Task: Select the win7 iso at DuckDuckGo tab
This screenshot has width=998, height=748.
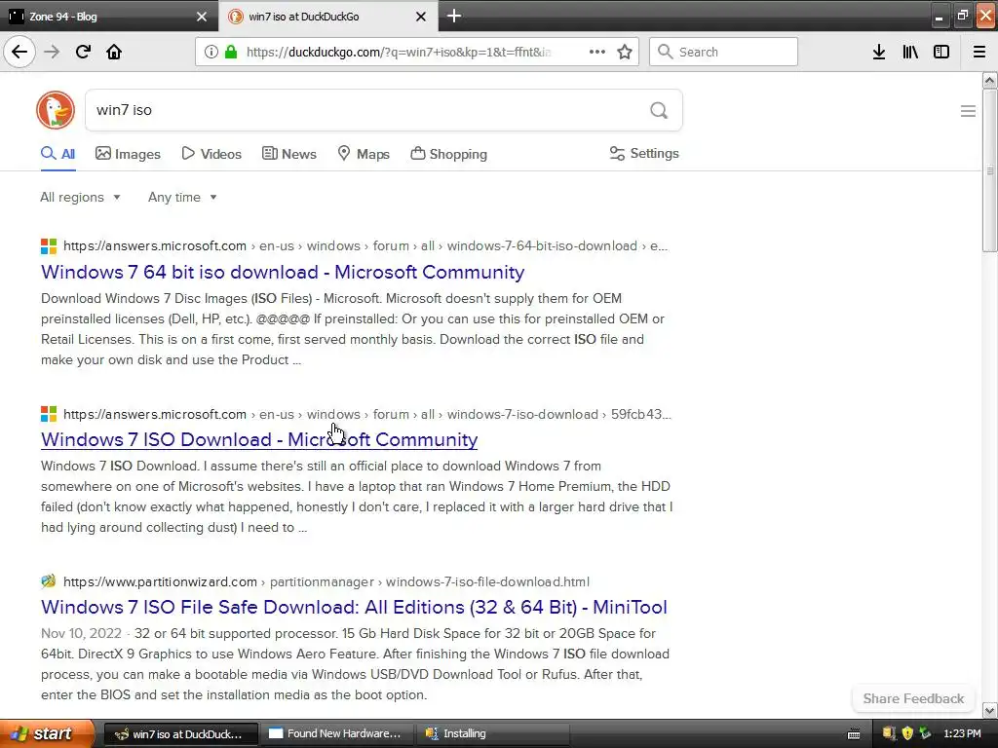Action: [x=327, y=17]
